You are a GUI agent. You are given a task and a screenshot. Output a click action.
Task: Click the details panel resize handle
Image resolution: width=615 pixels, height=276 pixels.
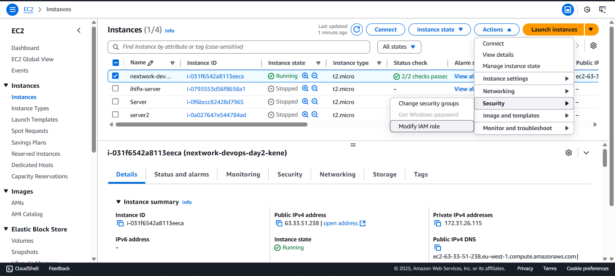pos(353,145)
